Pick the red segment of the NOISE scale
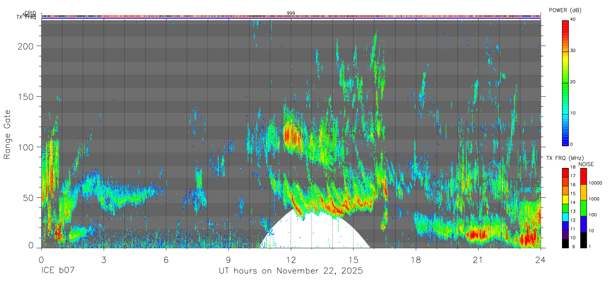This screenshot has height=281, width=608. tap(582, 176)
